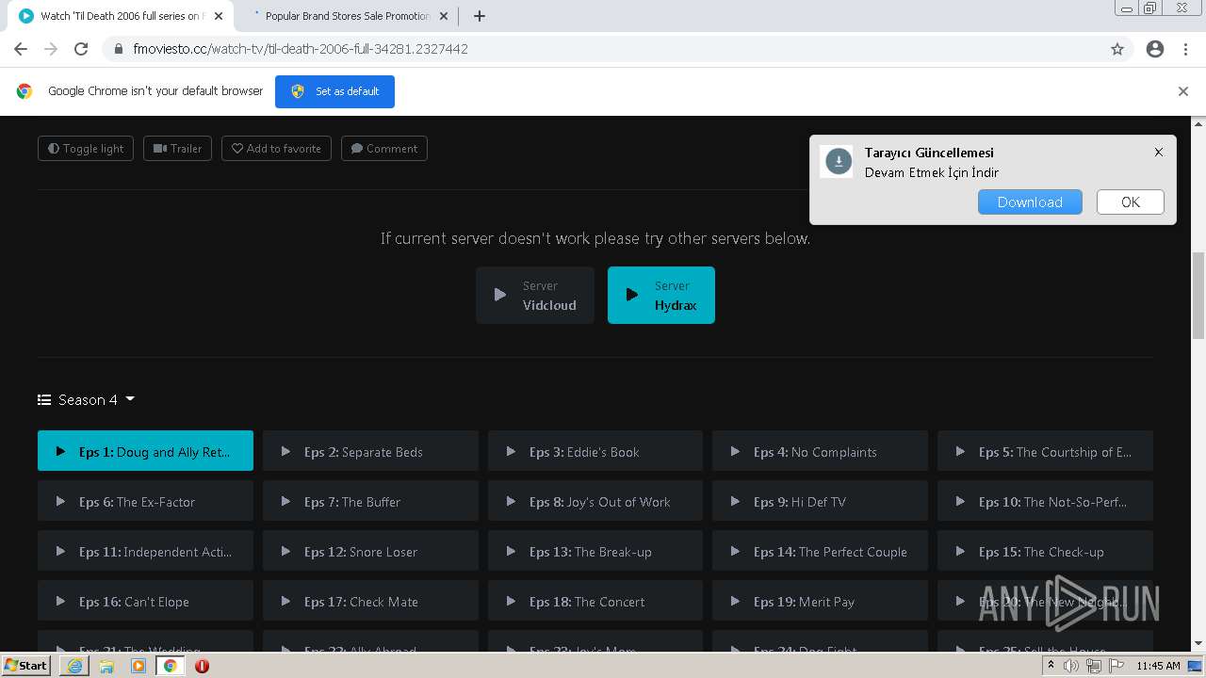Open a new browser tab
This screenshot has height=678, width=1206.
pyautogui.click(x=480, y=16)
